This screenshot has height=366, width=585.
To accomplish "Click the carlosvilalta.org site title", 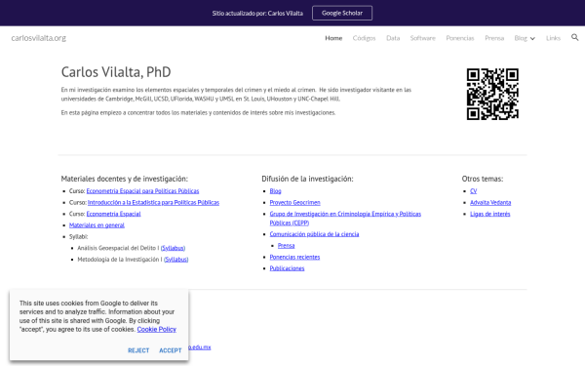I will pos(39,38).
